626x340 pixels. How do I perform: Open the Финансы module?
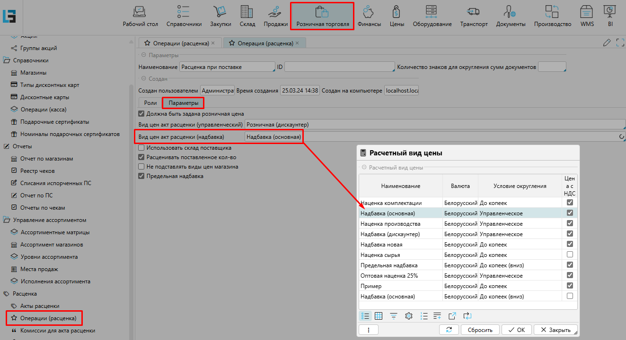pos(369,17)
